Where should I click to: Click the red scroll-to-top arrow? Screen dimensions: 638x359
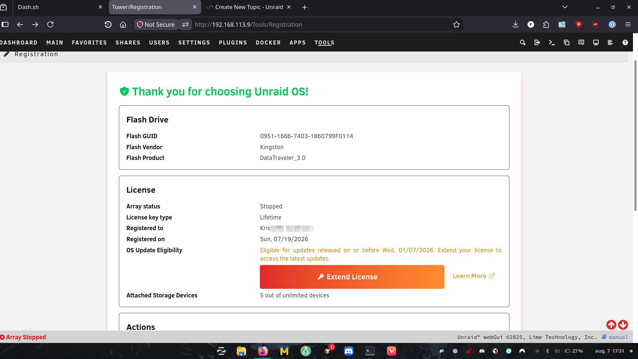(x=611, y=325)
